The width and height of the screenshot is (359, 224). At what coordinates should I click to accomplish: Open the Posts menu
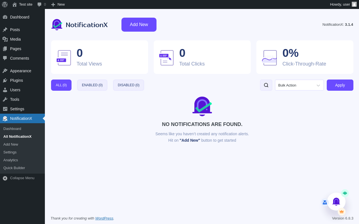click(x=22, y=30)
